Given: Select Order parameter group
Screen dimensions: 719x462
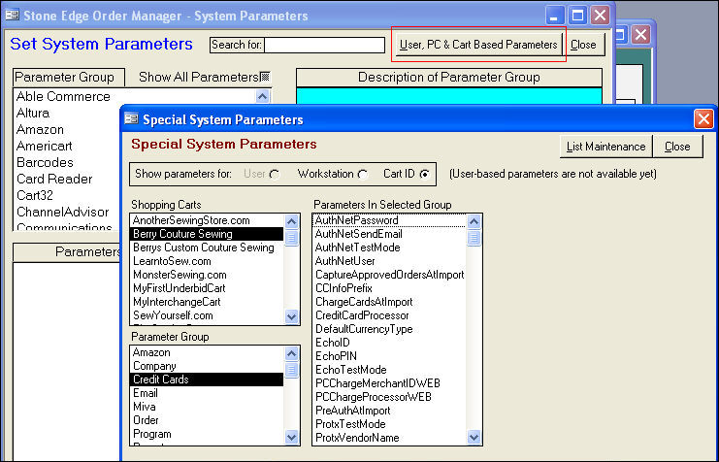Looking at the screenshot, I should [x=208, y=420].
